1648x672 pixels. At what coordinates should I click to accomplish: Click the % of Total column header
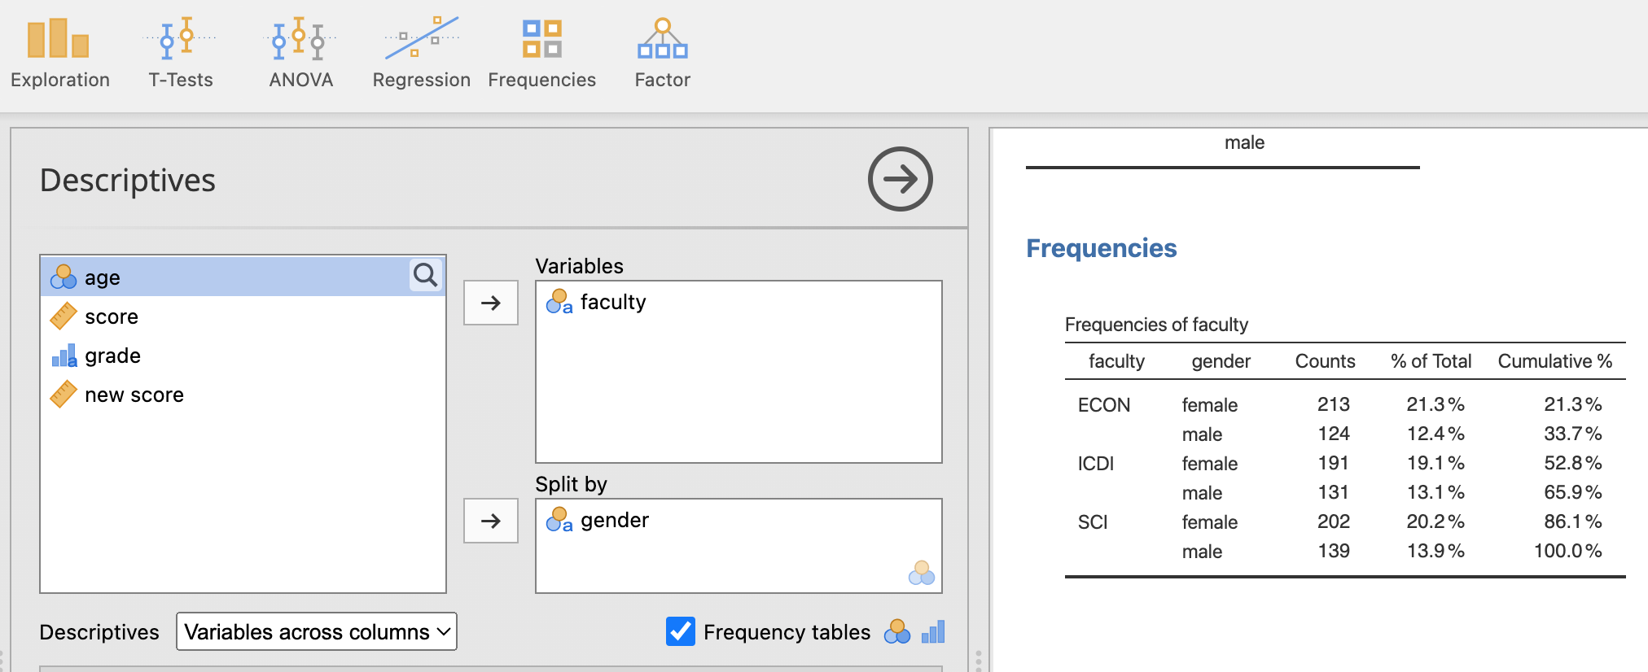coord(1431,361)
